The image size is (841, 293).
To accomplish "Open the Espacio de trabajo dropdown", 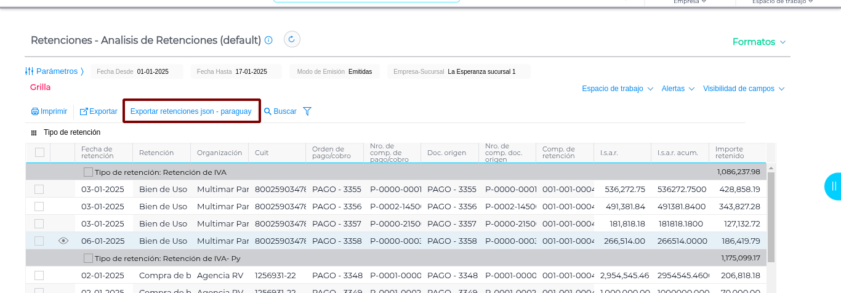I will (617, 89).
